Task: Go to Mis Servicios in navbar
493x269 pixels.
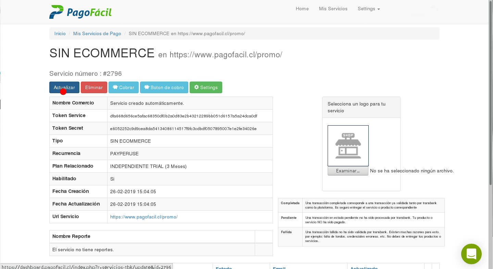Action: pos(333,9)
